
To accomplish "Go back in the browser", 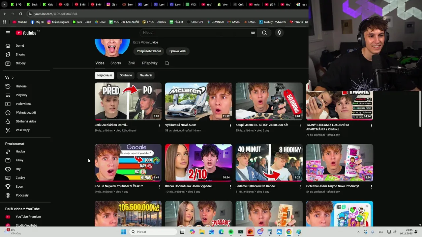I will [5, 14].
